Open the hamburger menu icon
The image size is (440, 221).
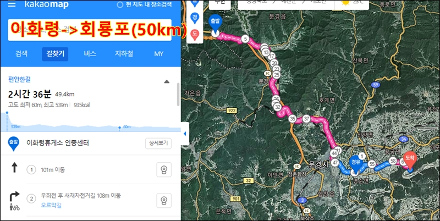(12, 4)
